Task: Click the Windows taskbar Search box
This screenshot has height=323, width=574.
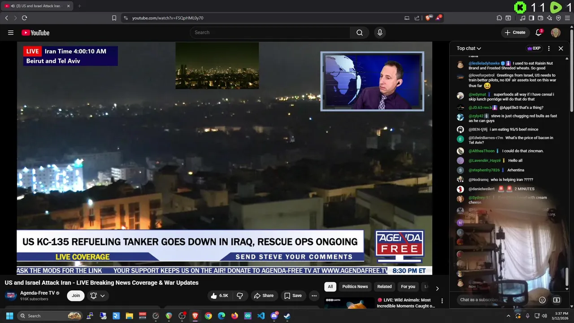Action: click(x=50, y=316)
